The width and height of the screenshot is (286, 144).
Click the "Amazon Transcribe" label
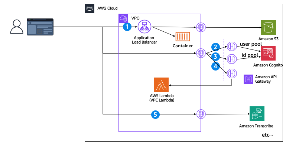[x=256, y=126]
